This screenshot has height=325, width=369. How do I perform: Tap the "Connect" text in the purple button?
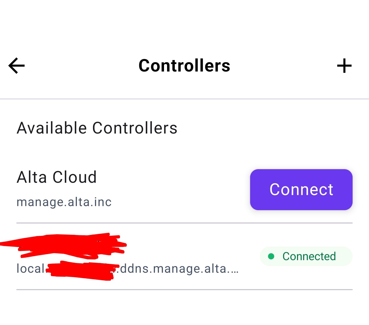tap(301, 190)
